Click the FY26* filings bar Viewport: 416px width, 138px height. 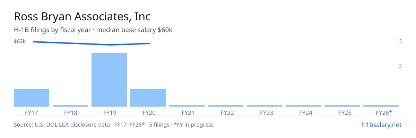coord(381,106)
